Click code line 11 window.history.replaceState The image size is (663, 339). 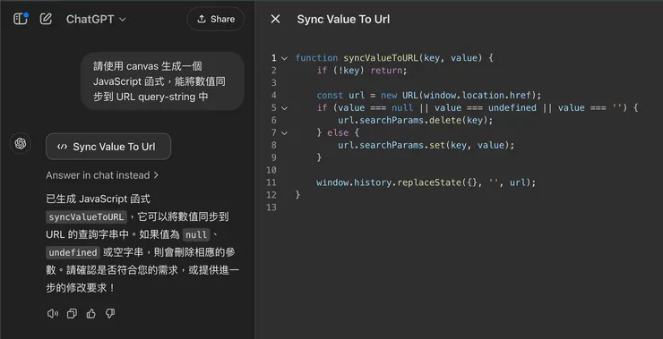pos(426,182)
